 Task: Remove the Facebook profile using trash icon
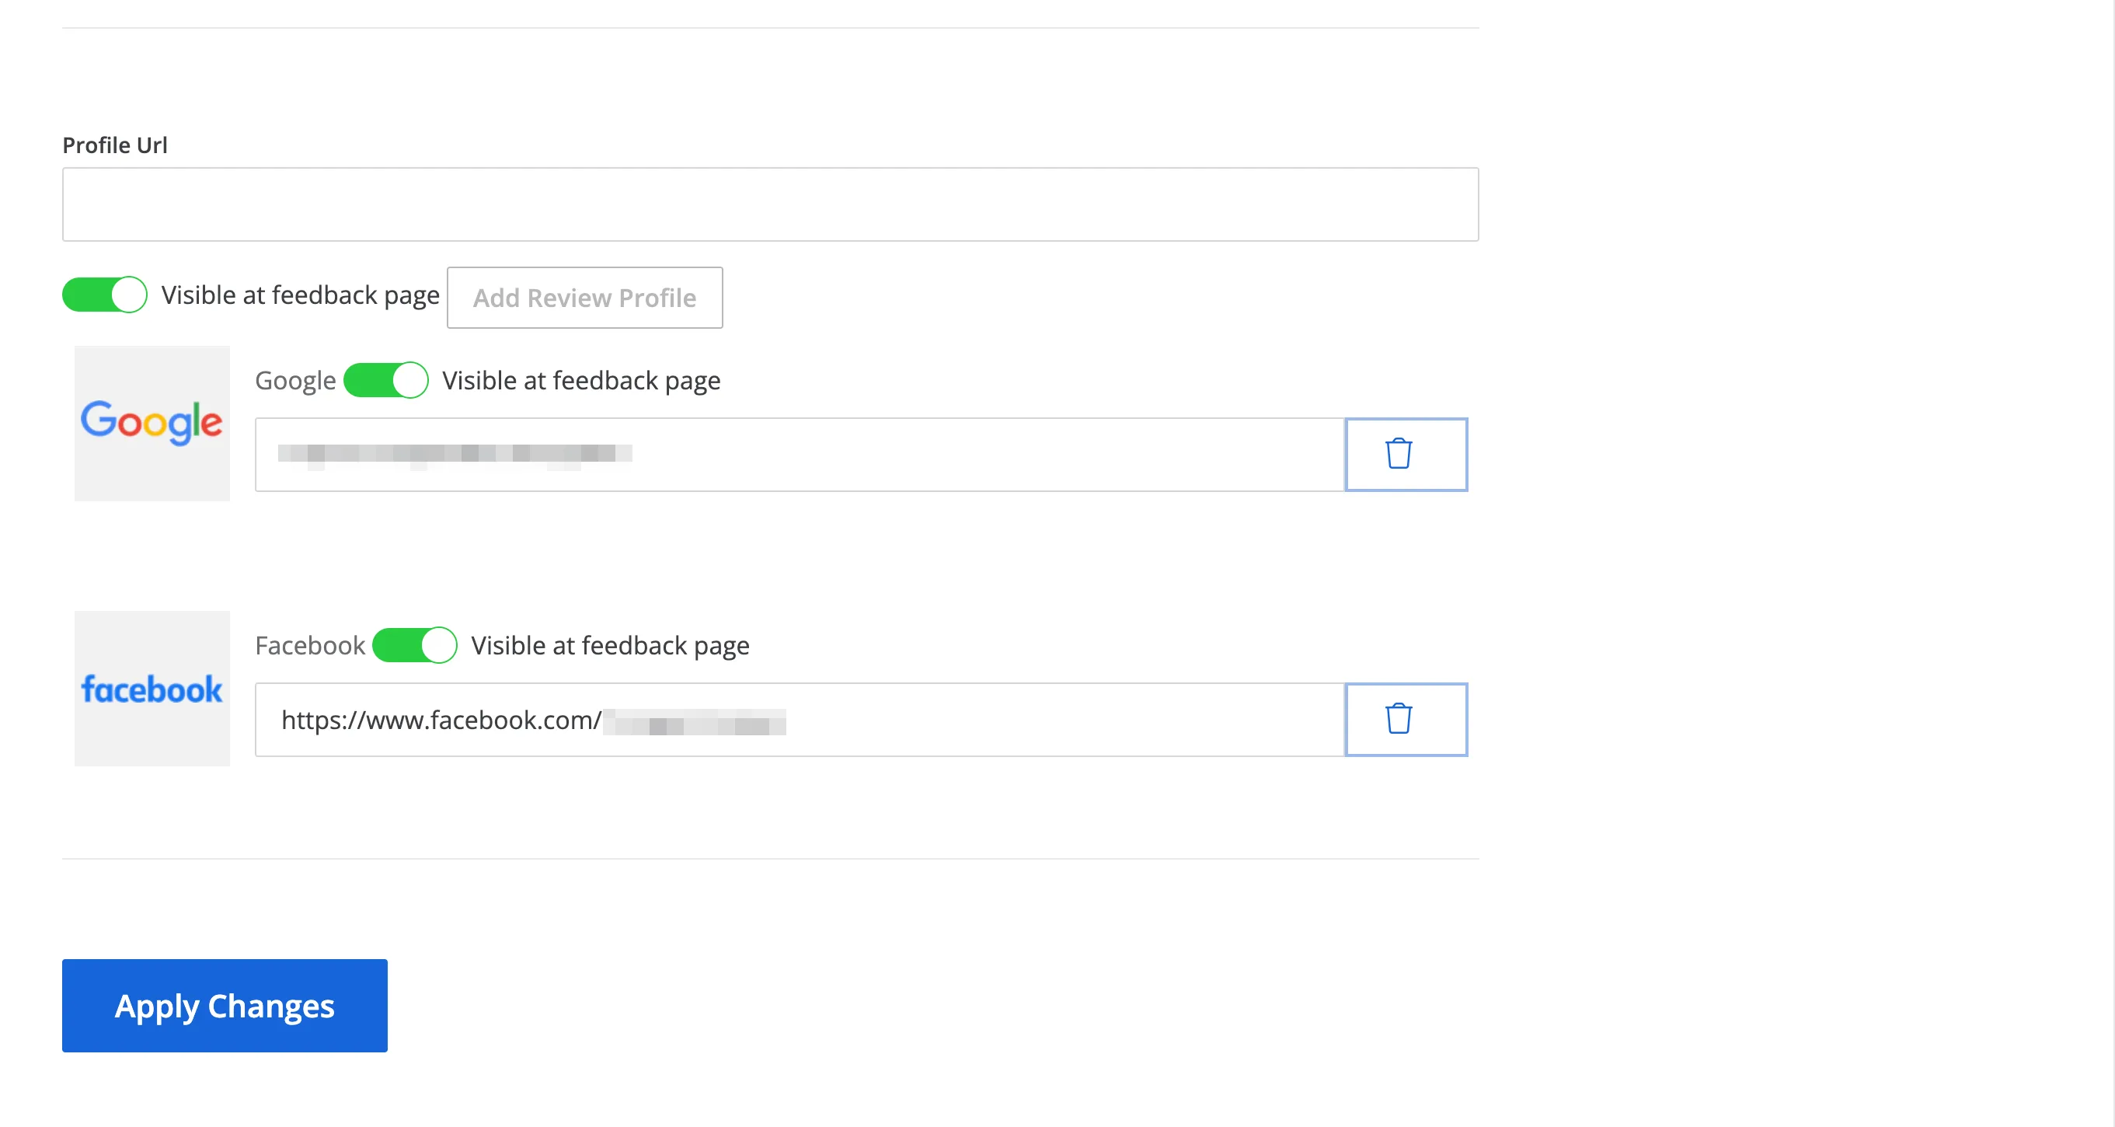(x=1406, y=720)
